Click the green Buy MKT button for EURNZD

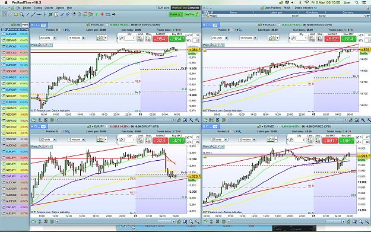347,141
